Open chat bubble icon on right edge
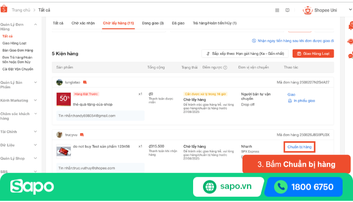The width and height of the screenshot is (353, 202). pos(351,55)
